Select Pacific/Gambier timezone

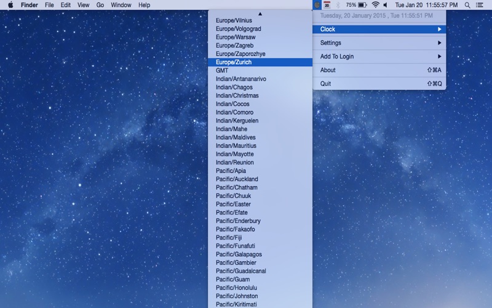pos(260,263)
